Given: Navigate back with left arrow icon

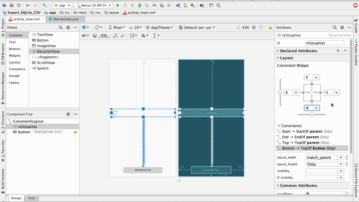Looking at the screenshot, I should (x=28, y=5).
